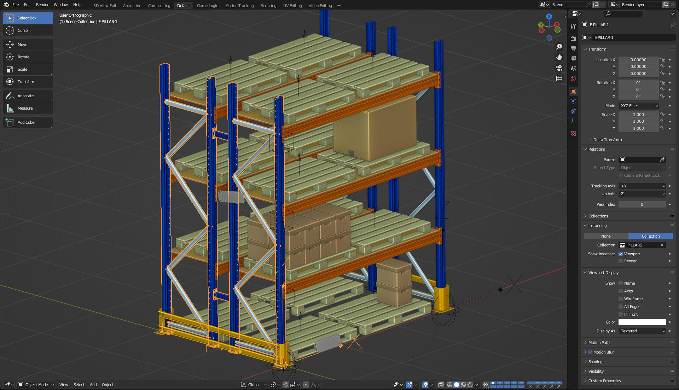Screen dimensions: 679x390
Task: Open World properties tab
Action: point(573,78)
